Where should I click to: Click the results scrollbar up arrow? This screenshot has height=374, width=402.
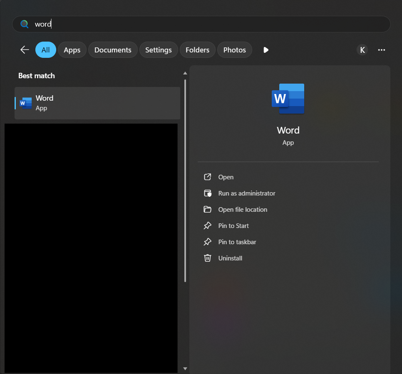(185, 74)
